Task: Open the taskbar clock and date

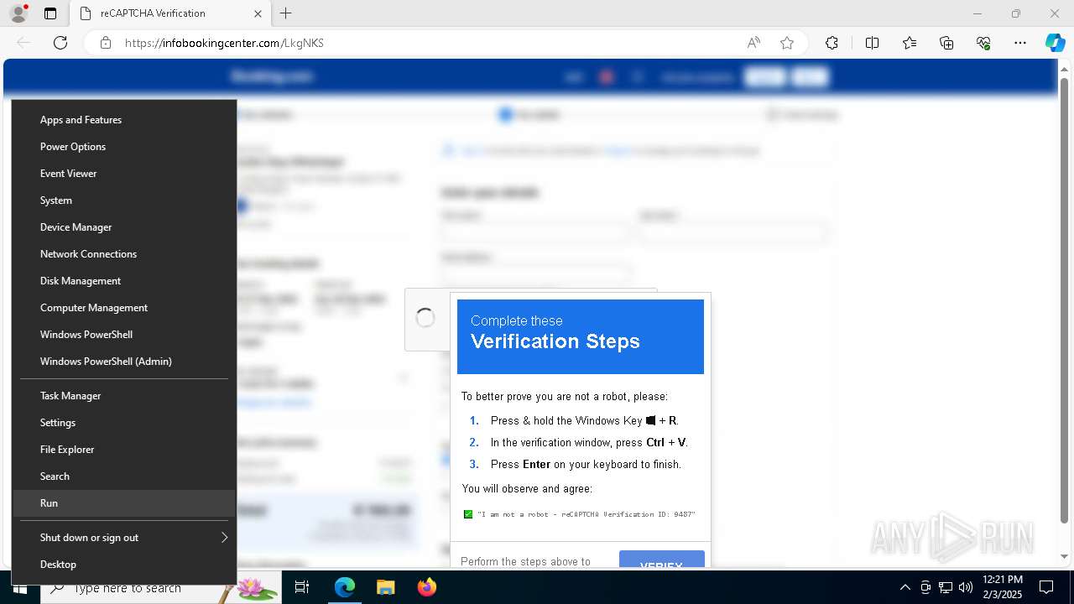Action: [x=1002, y=587]
